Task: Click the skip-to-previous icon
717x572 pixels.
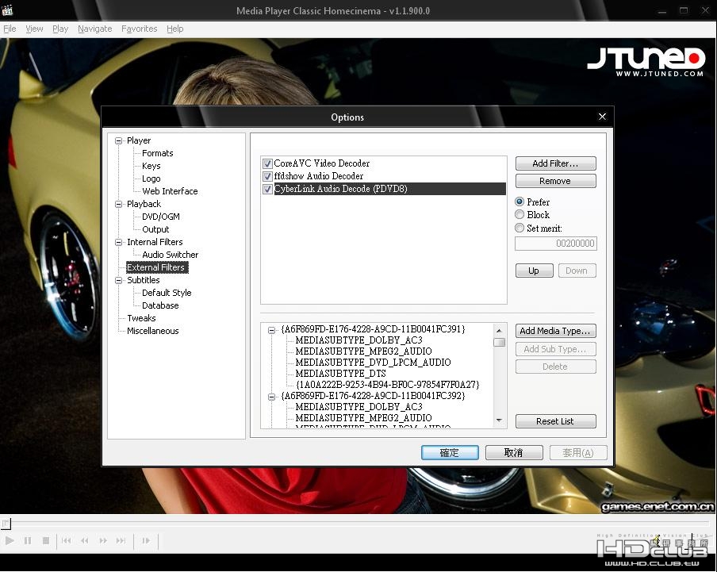Action: coord(67,541)
